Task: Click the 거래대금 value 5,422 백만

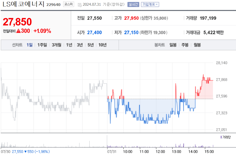Action: [214, 32]
